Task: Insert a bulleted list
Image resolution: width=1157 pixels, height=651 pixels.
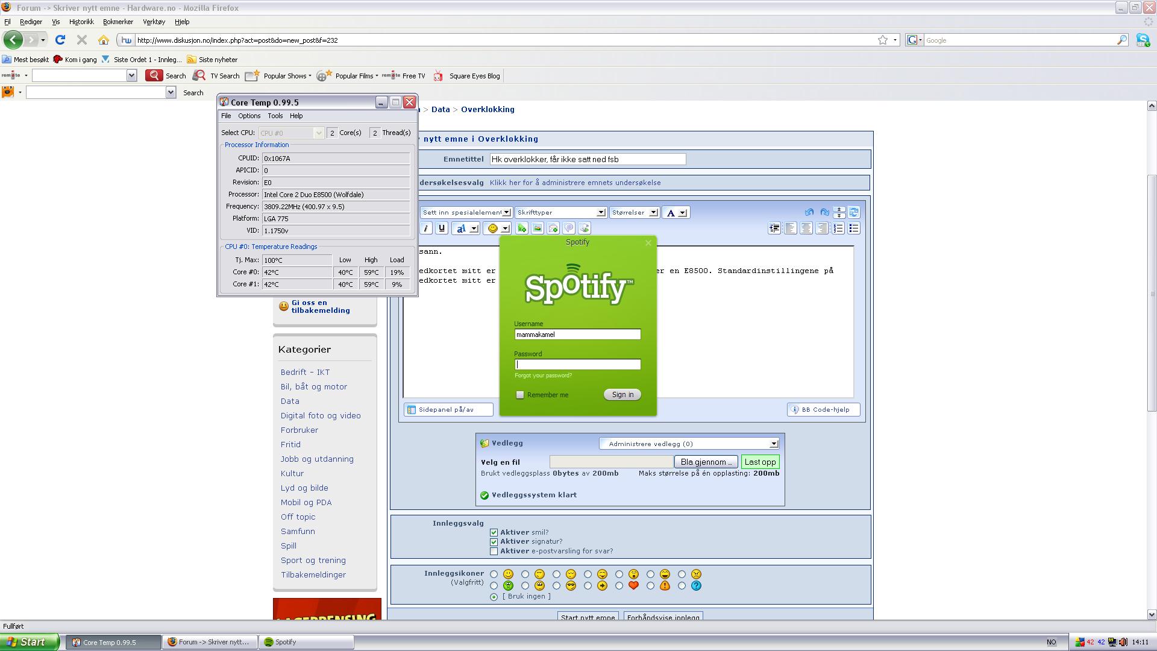Action: 854,228
